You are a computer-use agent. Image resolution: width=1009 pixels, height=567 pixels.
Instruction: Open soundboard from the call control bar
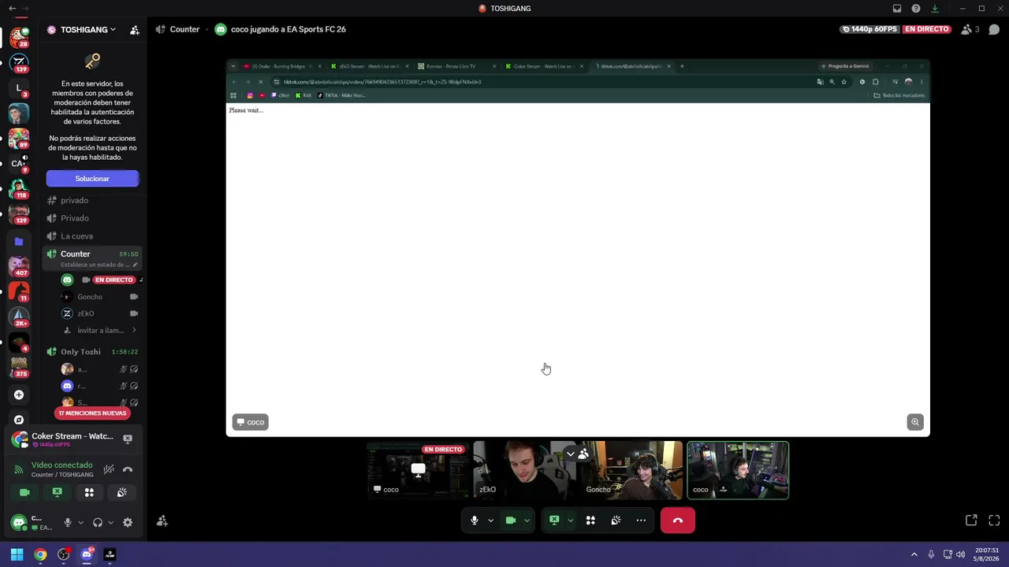click(x=616, y=521)
